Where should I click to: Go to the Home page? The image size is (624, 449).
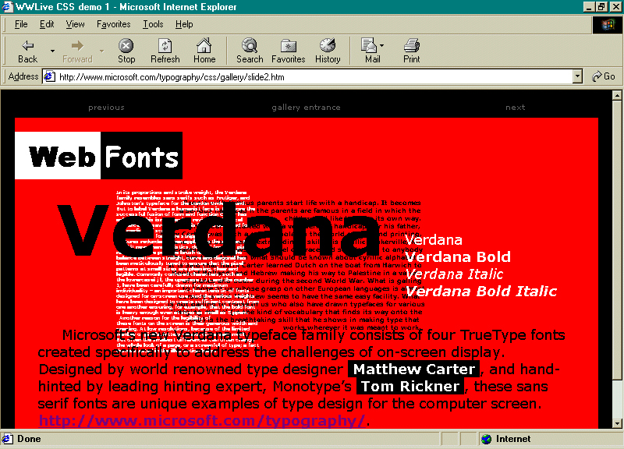(x=204, y=51)
